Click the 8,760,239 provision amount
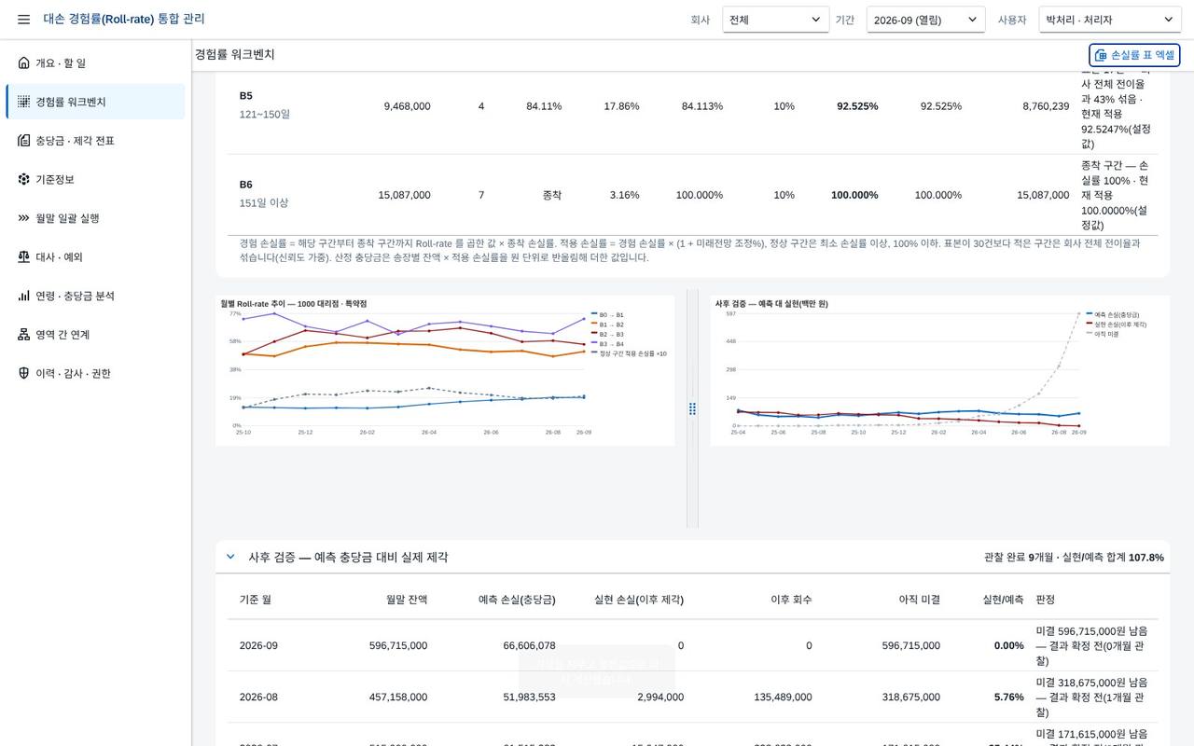Image resolution: width=1194 pixels, height=746 pixels. point(1046,106)
